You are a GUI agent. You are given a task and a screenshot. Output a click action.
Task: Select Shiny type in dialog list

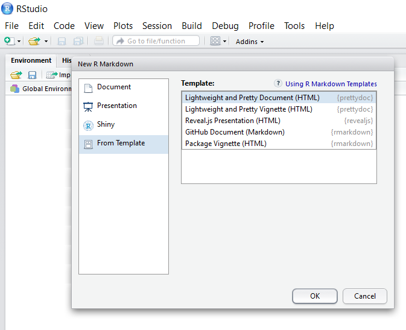click(124, 125)
